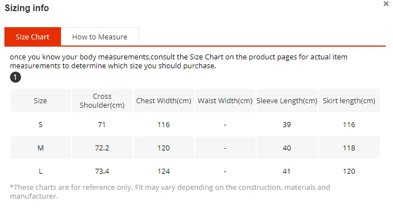Screen dimensions: 393x217
Task: Click the Cross Shoulder(cm) column header
Action: (x=102, y=100)
